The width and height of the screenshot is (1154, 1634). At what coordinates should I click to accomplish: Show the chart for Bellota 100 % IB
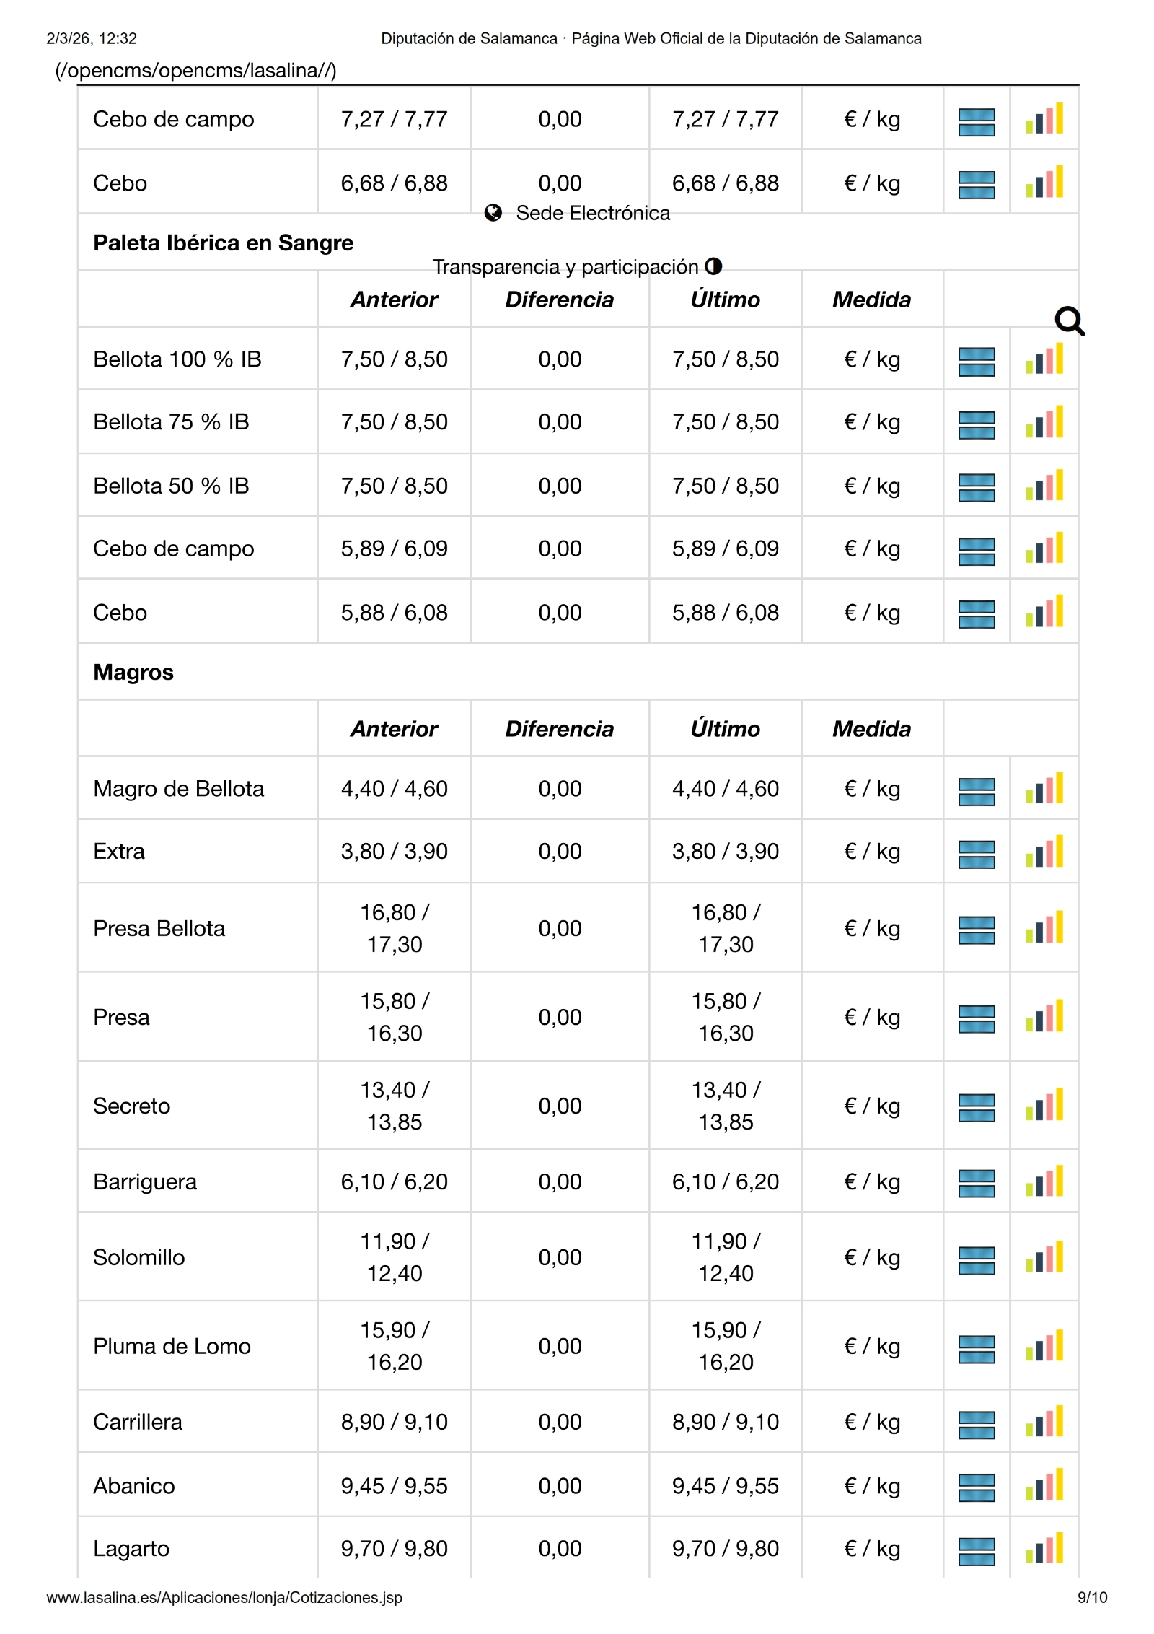(1044, 359)
